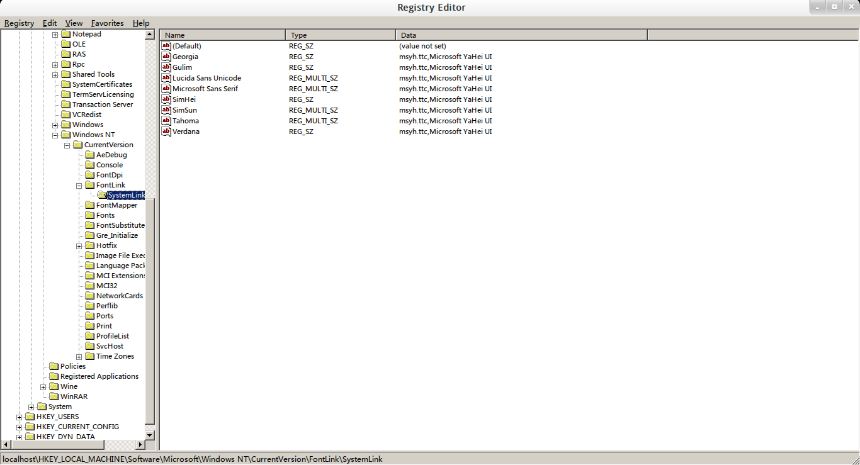Viewport: 860px width, 465px height.
Task: Select the ProfileList key
Action: [x=113, y=336]
